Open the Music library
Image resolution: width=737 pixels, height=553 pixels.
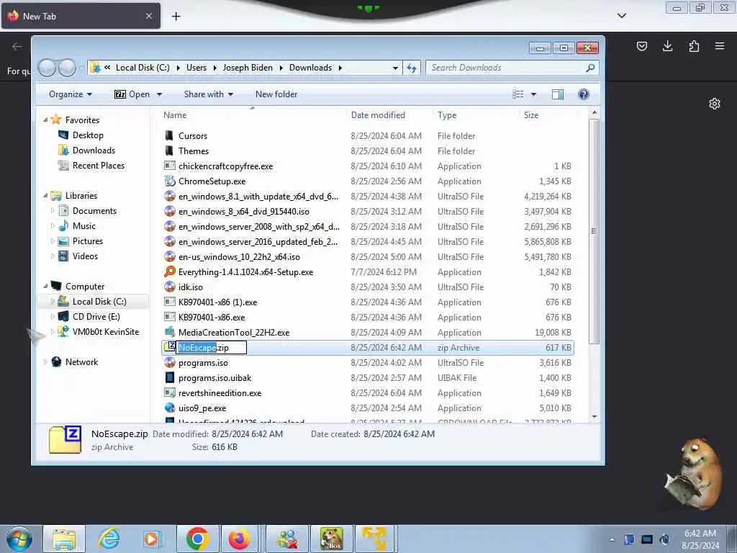(x=83, y=226)
